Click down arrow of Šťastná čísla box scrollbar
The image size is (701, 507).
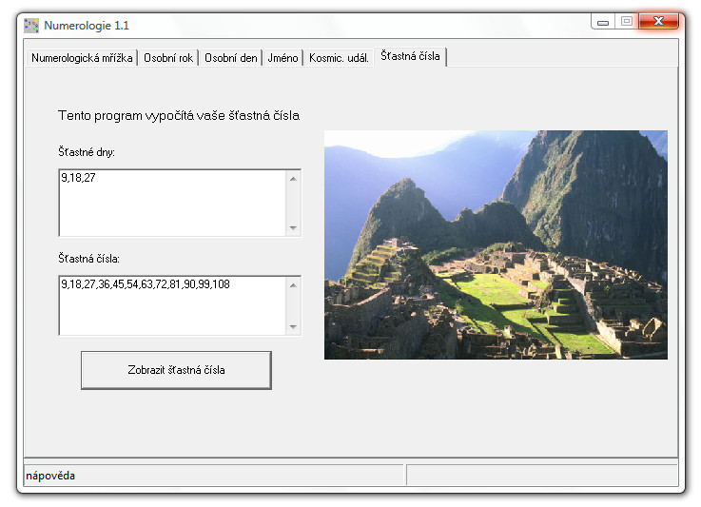click(293, 327)
